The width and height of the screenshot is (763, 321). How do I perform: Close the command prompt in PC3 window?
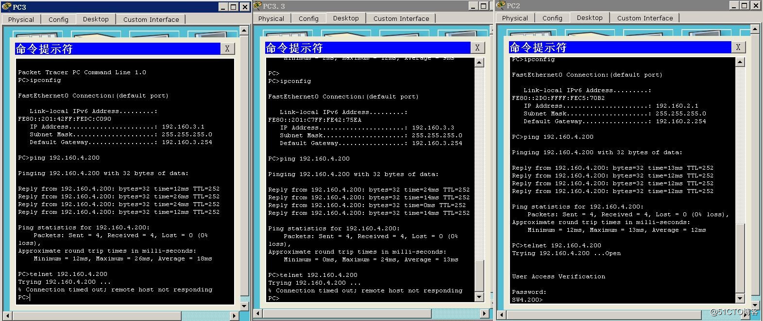(227, 48)
